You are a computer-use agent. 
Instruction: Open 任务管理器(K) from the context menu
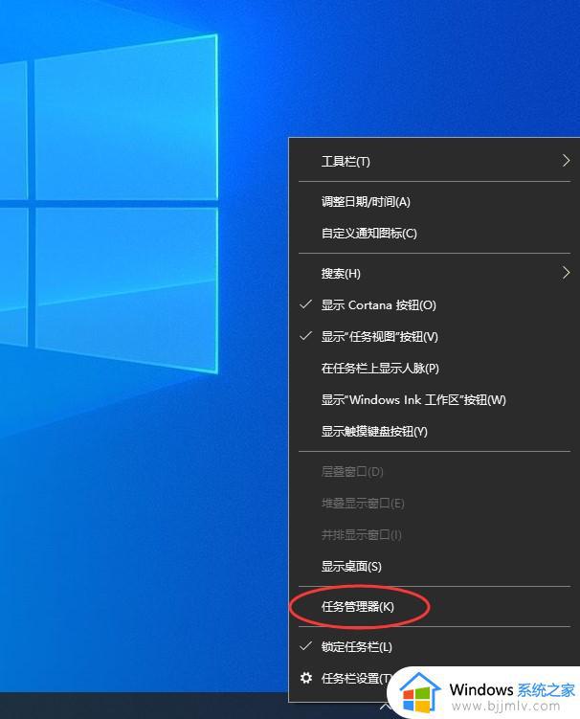pyautogui.click(x=435, y=607)
